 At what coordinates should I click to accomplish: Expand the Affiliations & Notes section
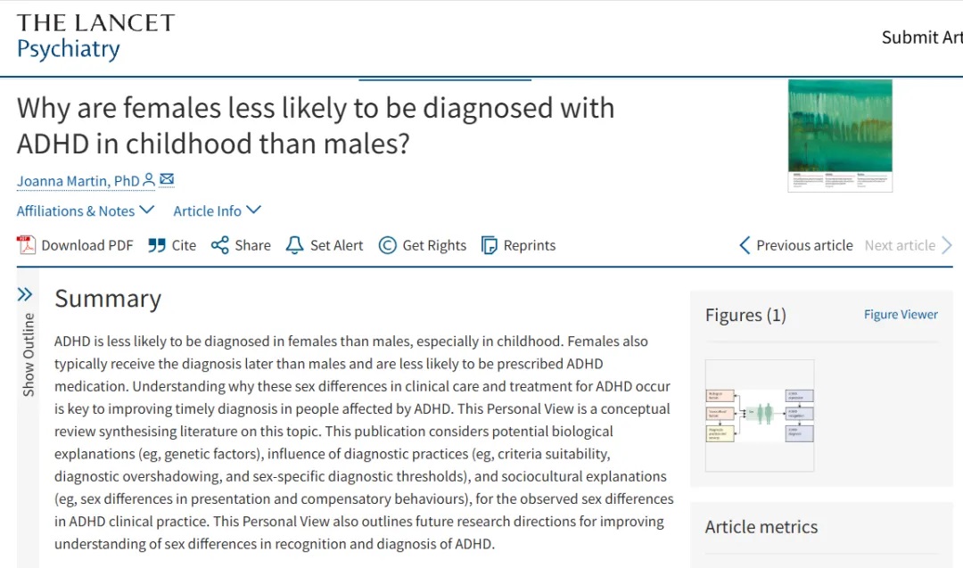(86, 210)
